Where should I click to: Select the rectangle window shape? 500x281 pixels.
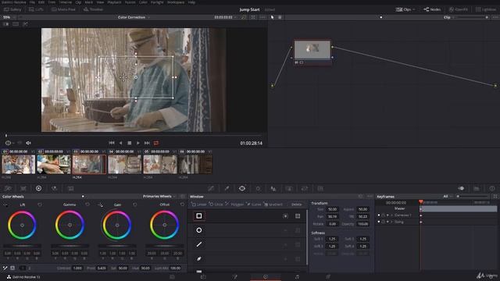(x=199, y=216)
